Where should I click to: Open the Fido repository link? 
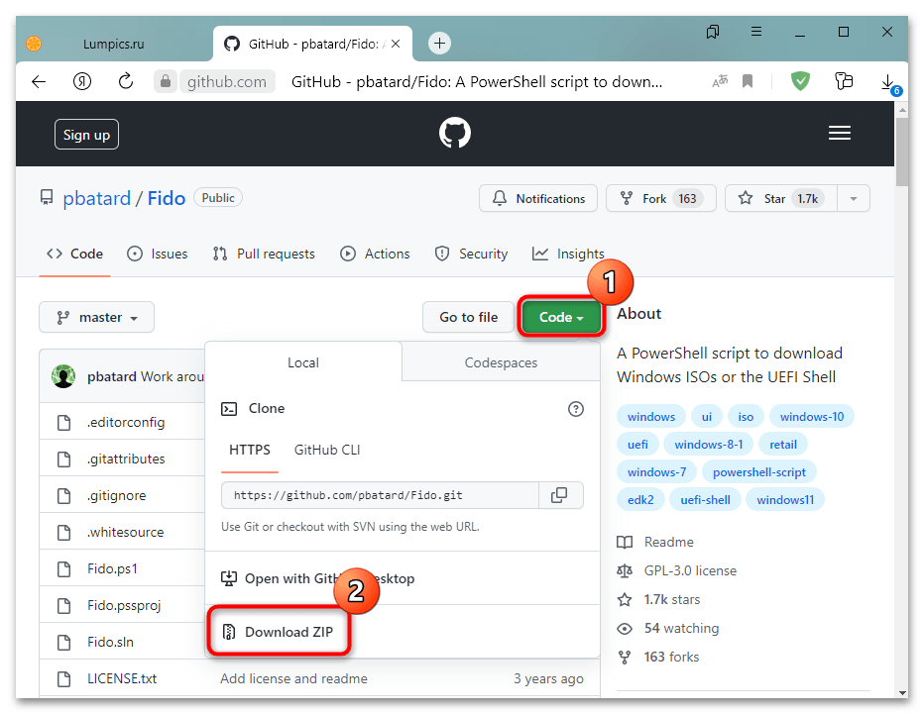tap(167, 198)
